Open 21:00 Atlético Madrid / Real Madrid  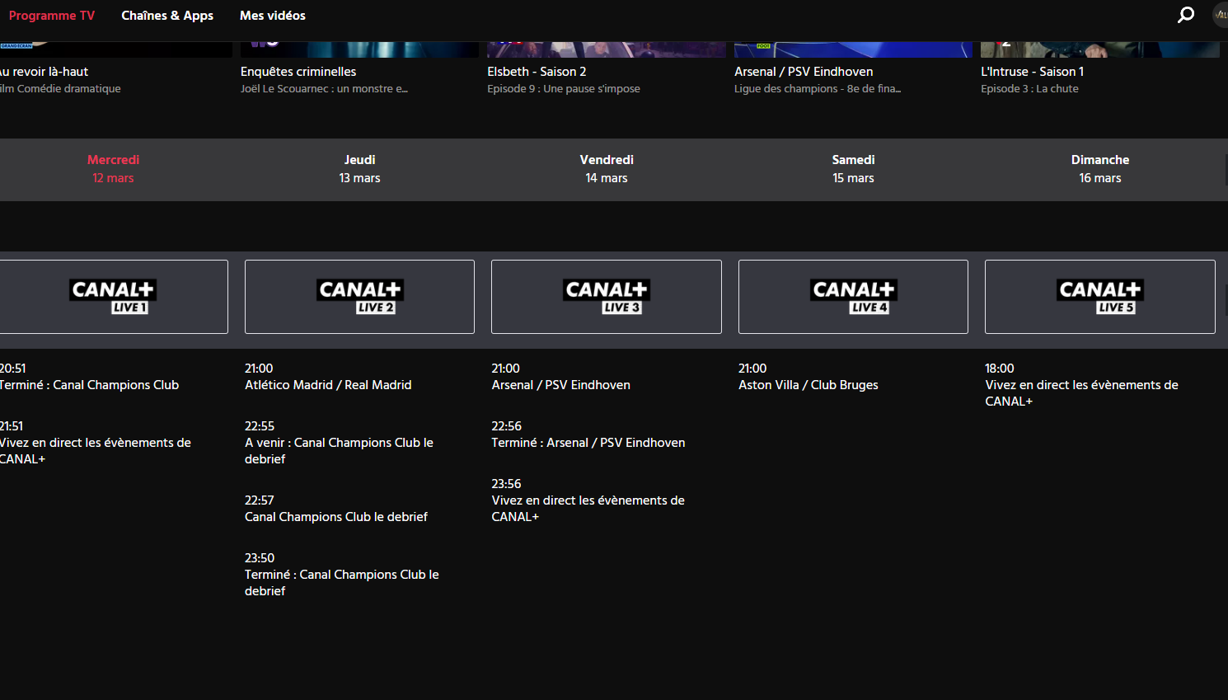pos(328,377)
